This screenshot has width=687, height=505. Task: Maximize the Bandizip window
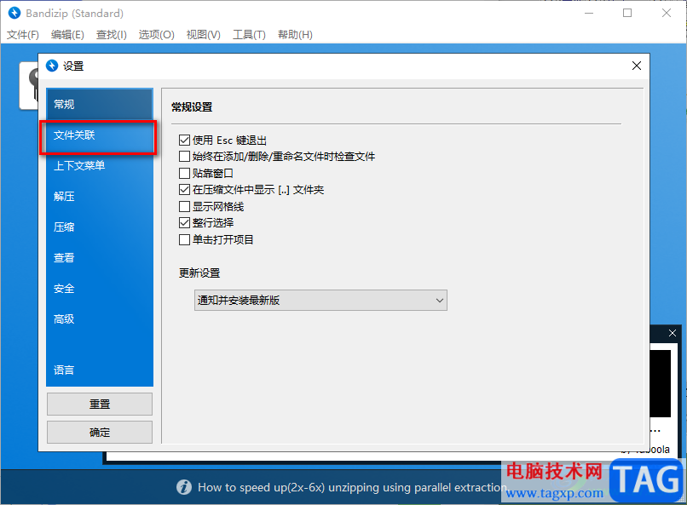pos(627,13)
